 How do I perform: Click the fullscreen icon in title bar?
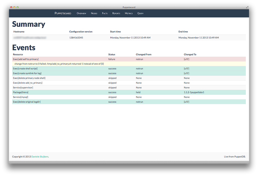[247, 7]
